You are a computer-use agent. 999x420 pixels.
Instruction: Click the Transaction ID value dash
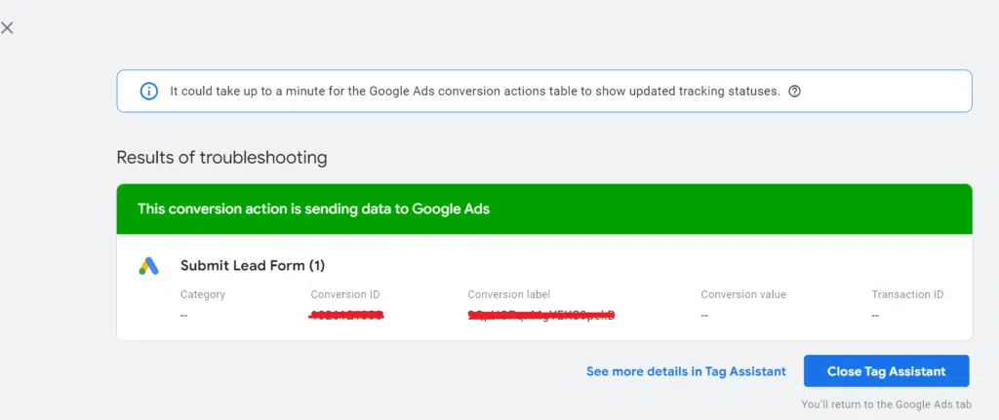[x=875, y=315]
